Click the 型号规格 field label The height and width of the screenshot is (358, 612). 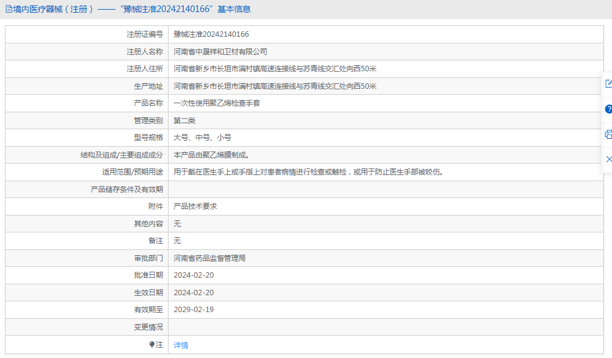pos(148,137)
